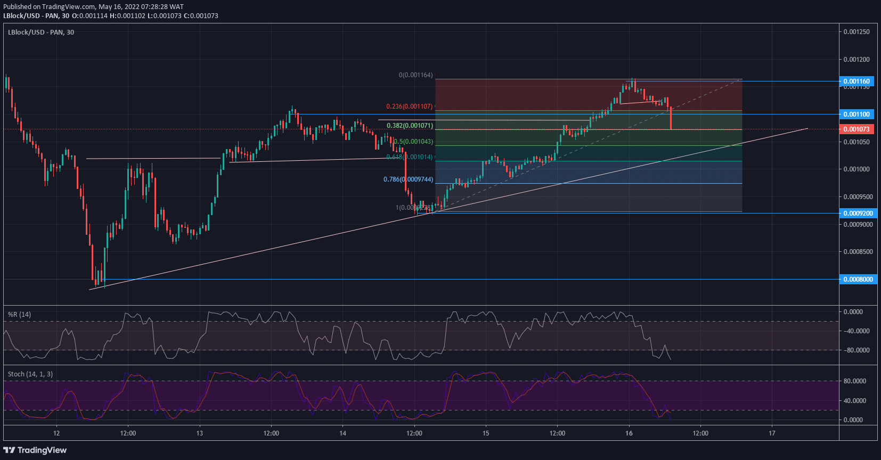Click the time axis label 14

342,433
